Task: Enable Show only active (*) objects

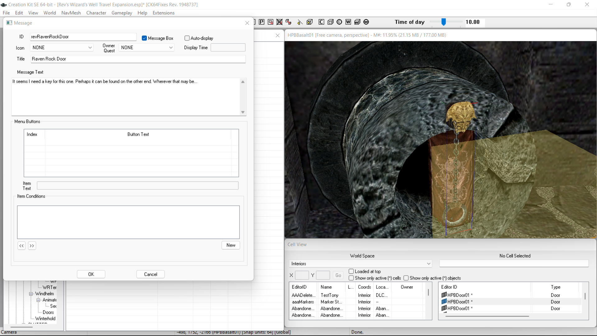Action: pos(406,278)
